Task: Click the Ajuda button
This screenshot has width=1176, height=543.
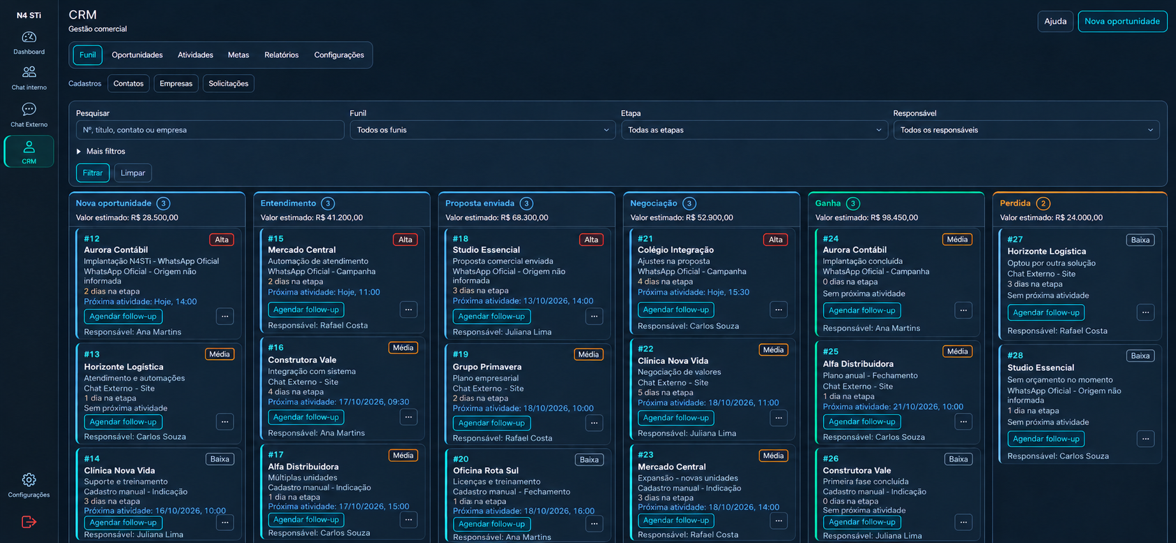Action: tap(1055, 21)
